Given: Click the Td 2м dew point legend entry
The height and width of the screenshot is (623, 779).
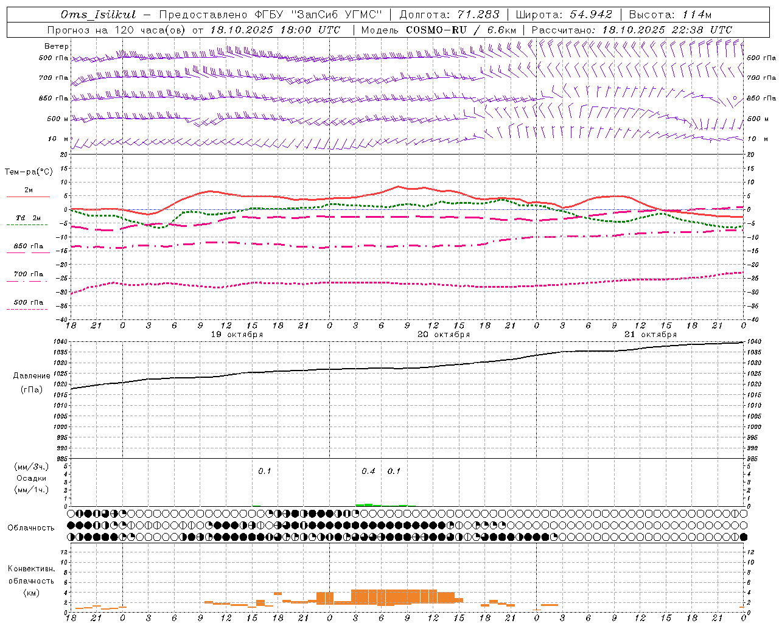Looking at the screenshot, I should (x=28, y=218).
